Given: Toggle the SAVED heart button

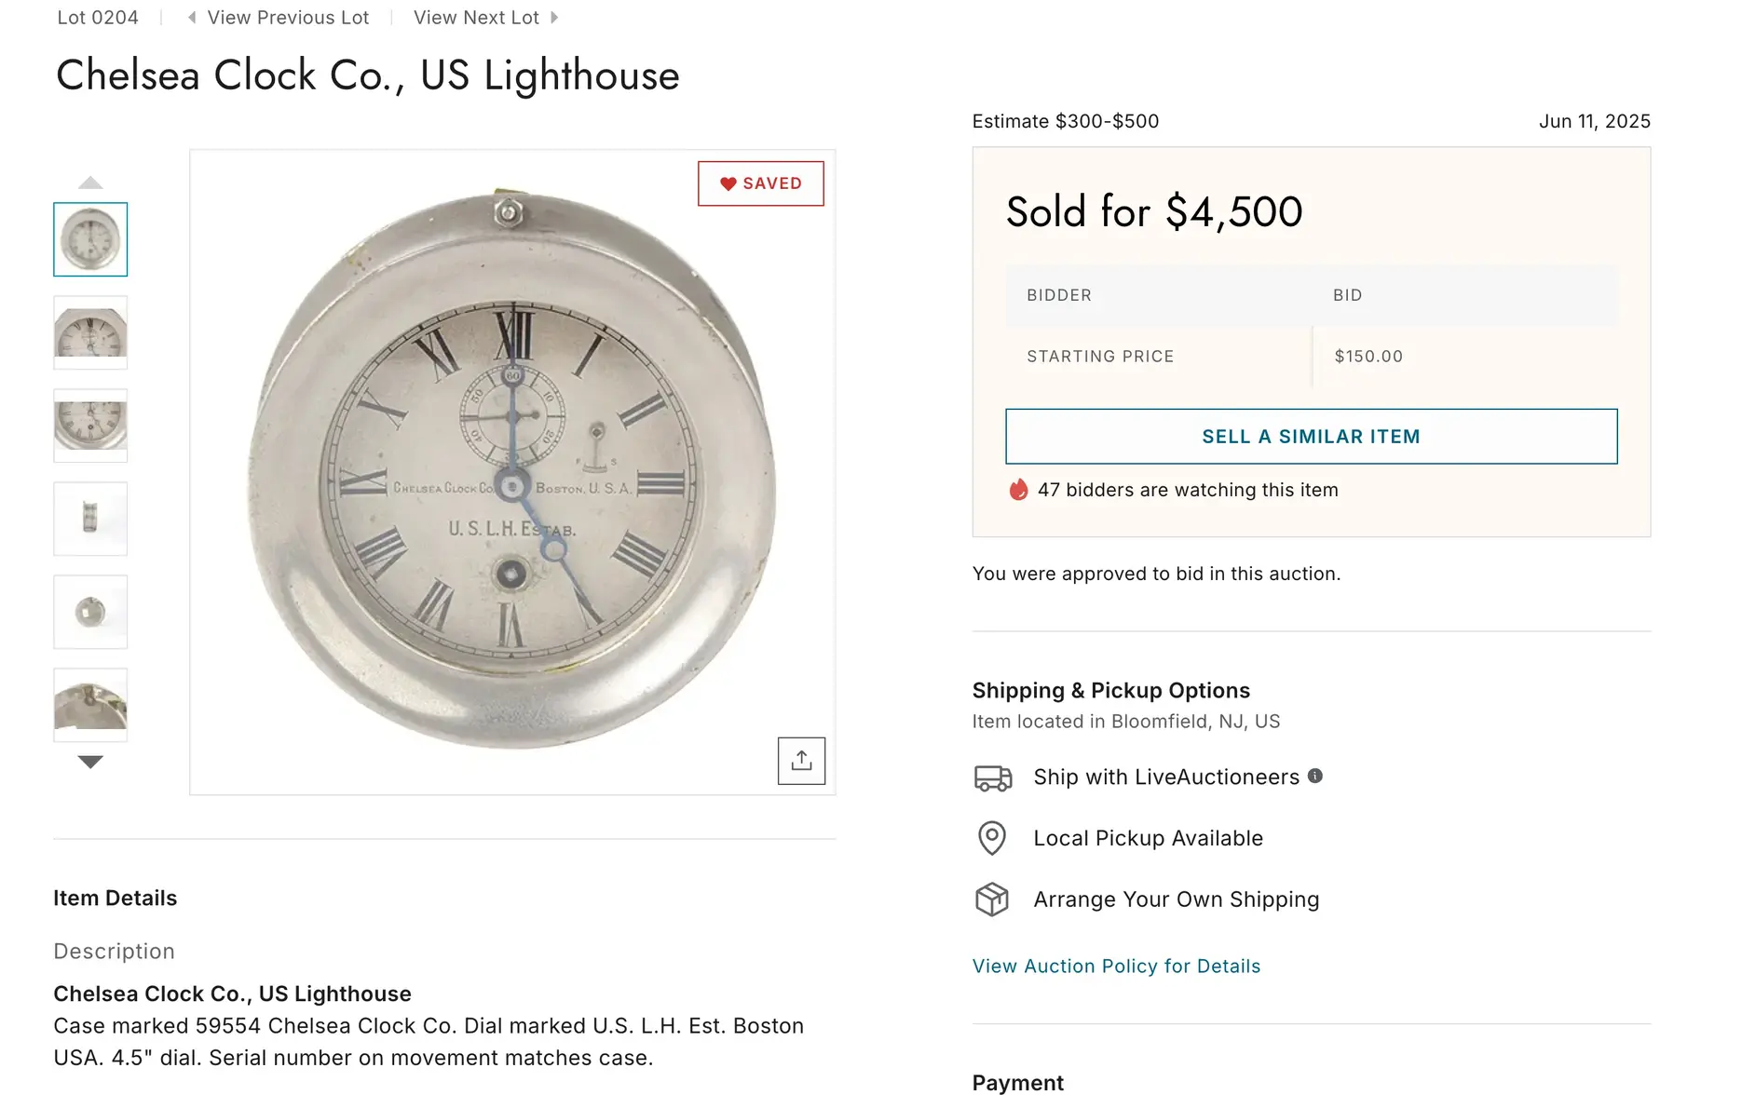Looking at the screenshot, I should point(761,183).
